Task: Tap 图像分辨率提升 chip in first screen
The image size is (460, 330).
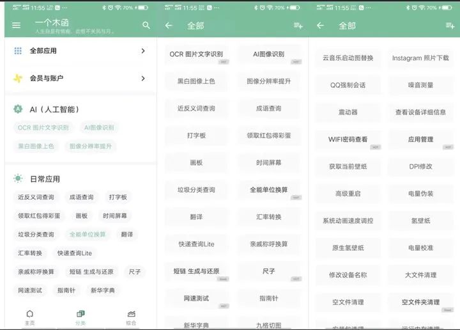Action: [91, 146]
